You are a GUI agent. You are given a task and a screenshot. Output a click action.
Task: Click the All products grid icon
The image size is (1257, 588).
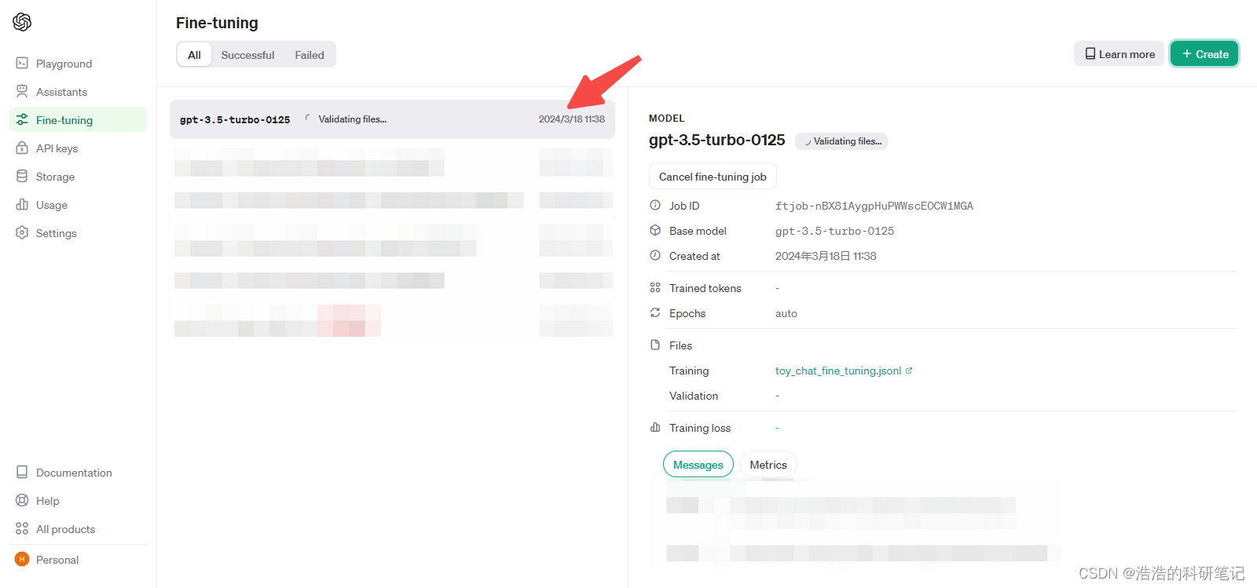tap(22, 528)
